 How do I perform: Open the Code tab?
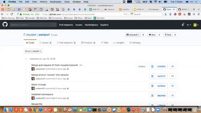[x=30, y=43]
